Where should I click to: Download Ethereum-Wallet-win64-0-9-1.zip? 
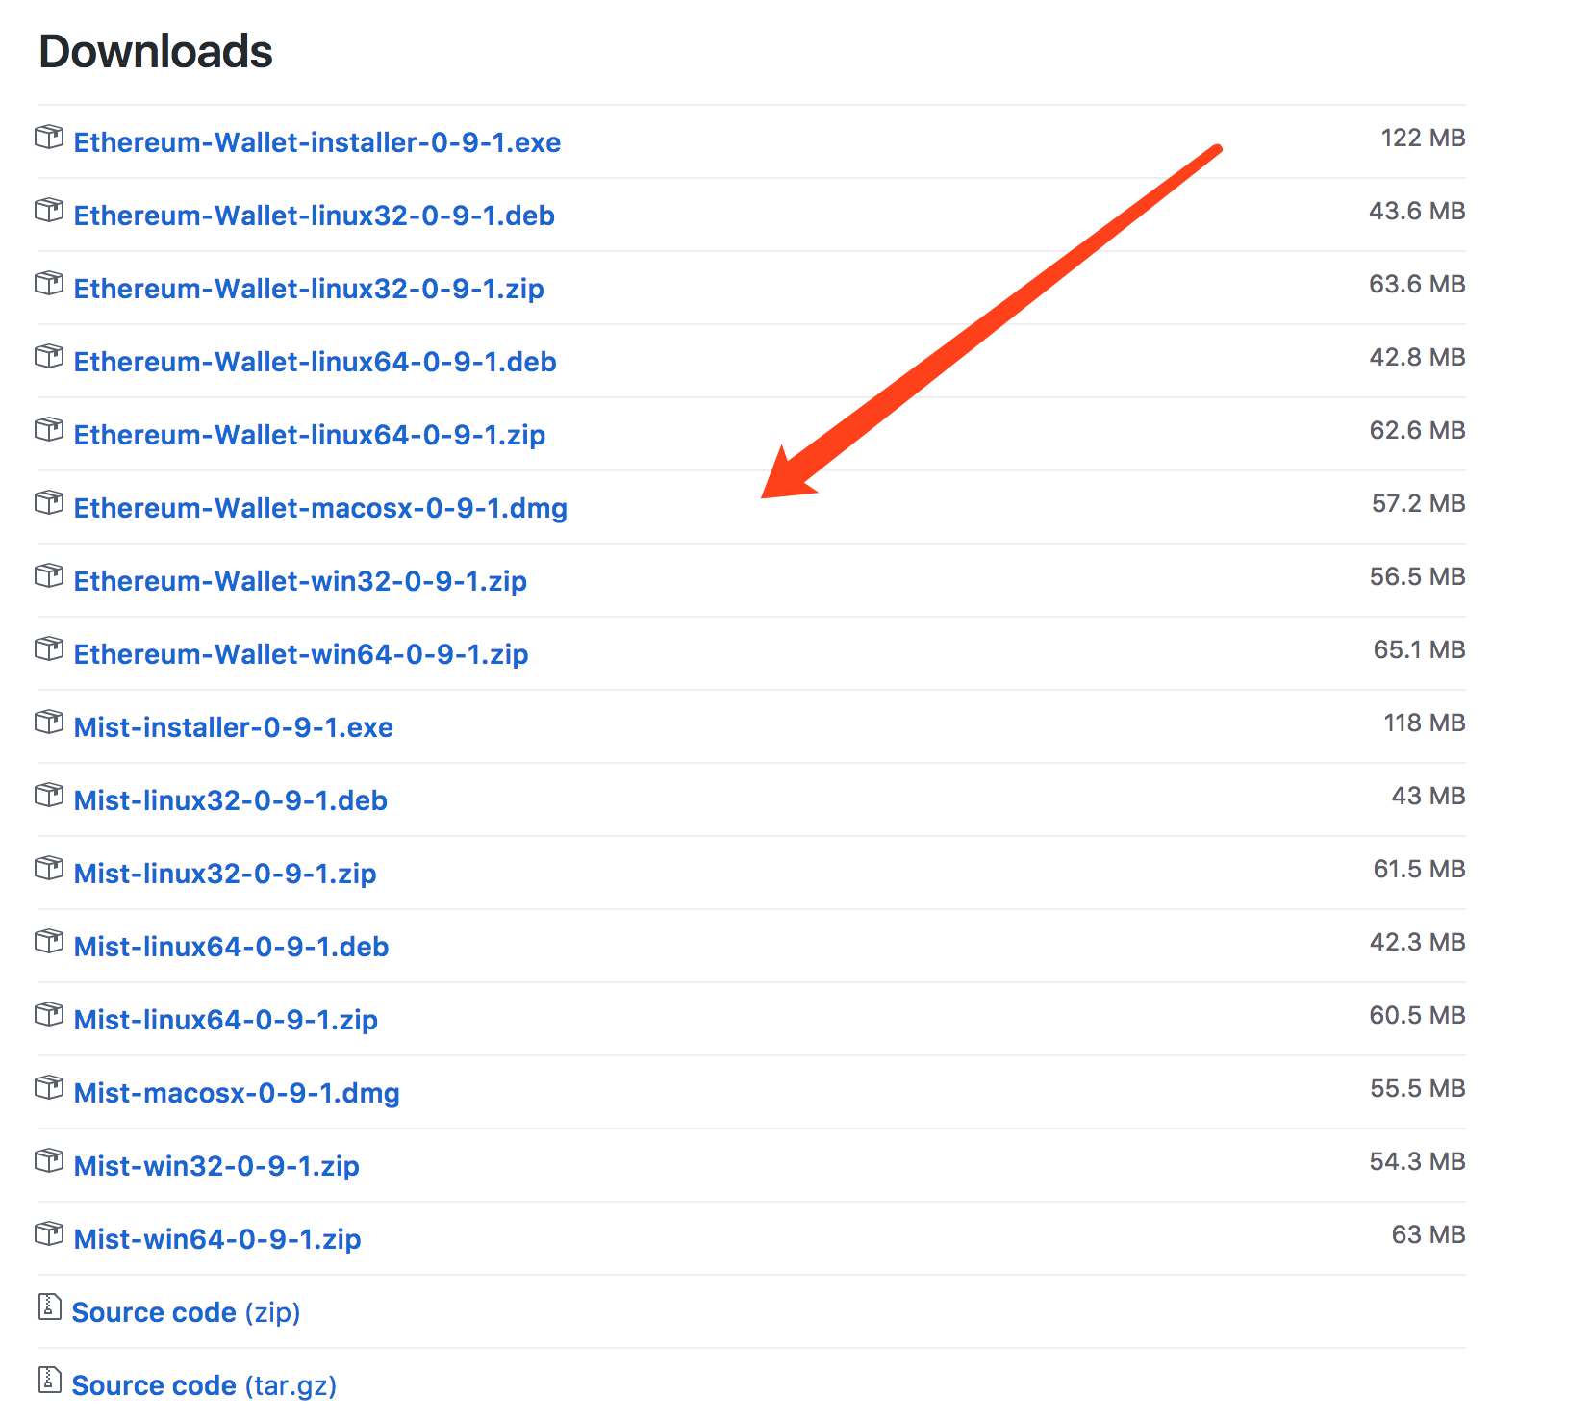click(x=301, y=654)
